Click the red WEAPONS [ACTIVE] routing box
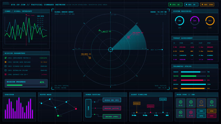This screenshot has width=221, height=124. pos(112,108)
